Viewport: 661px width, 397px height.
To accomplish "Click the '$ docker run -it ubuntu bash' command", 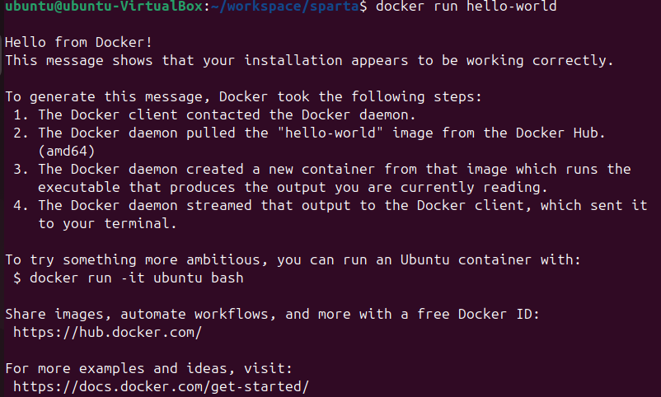I will (x=128, y=278).
